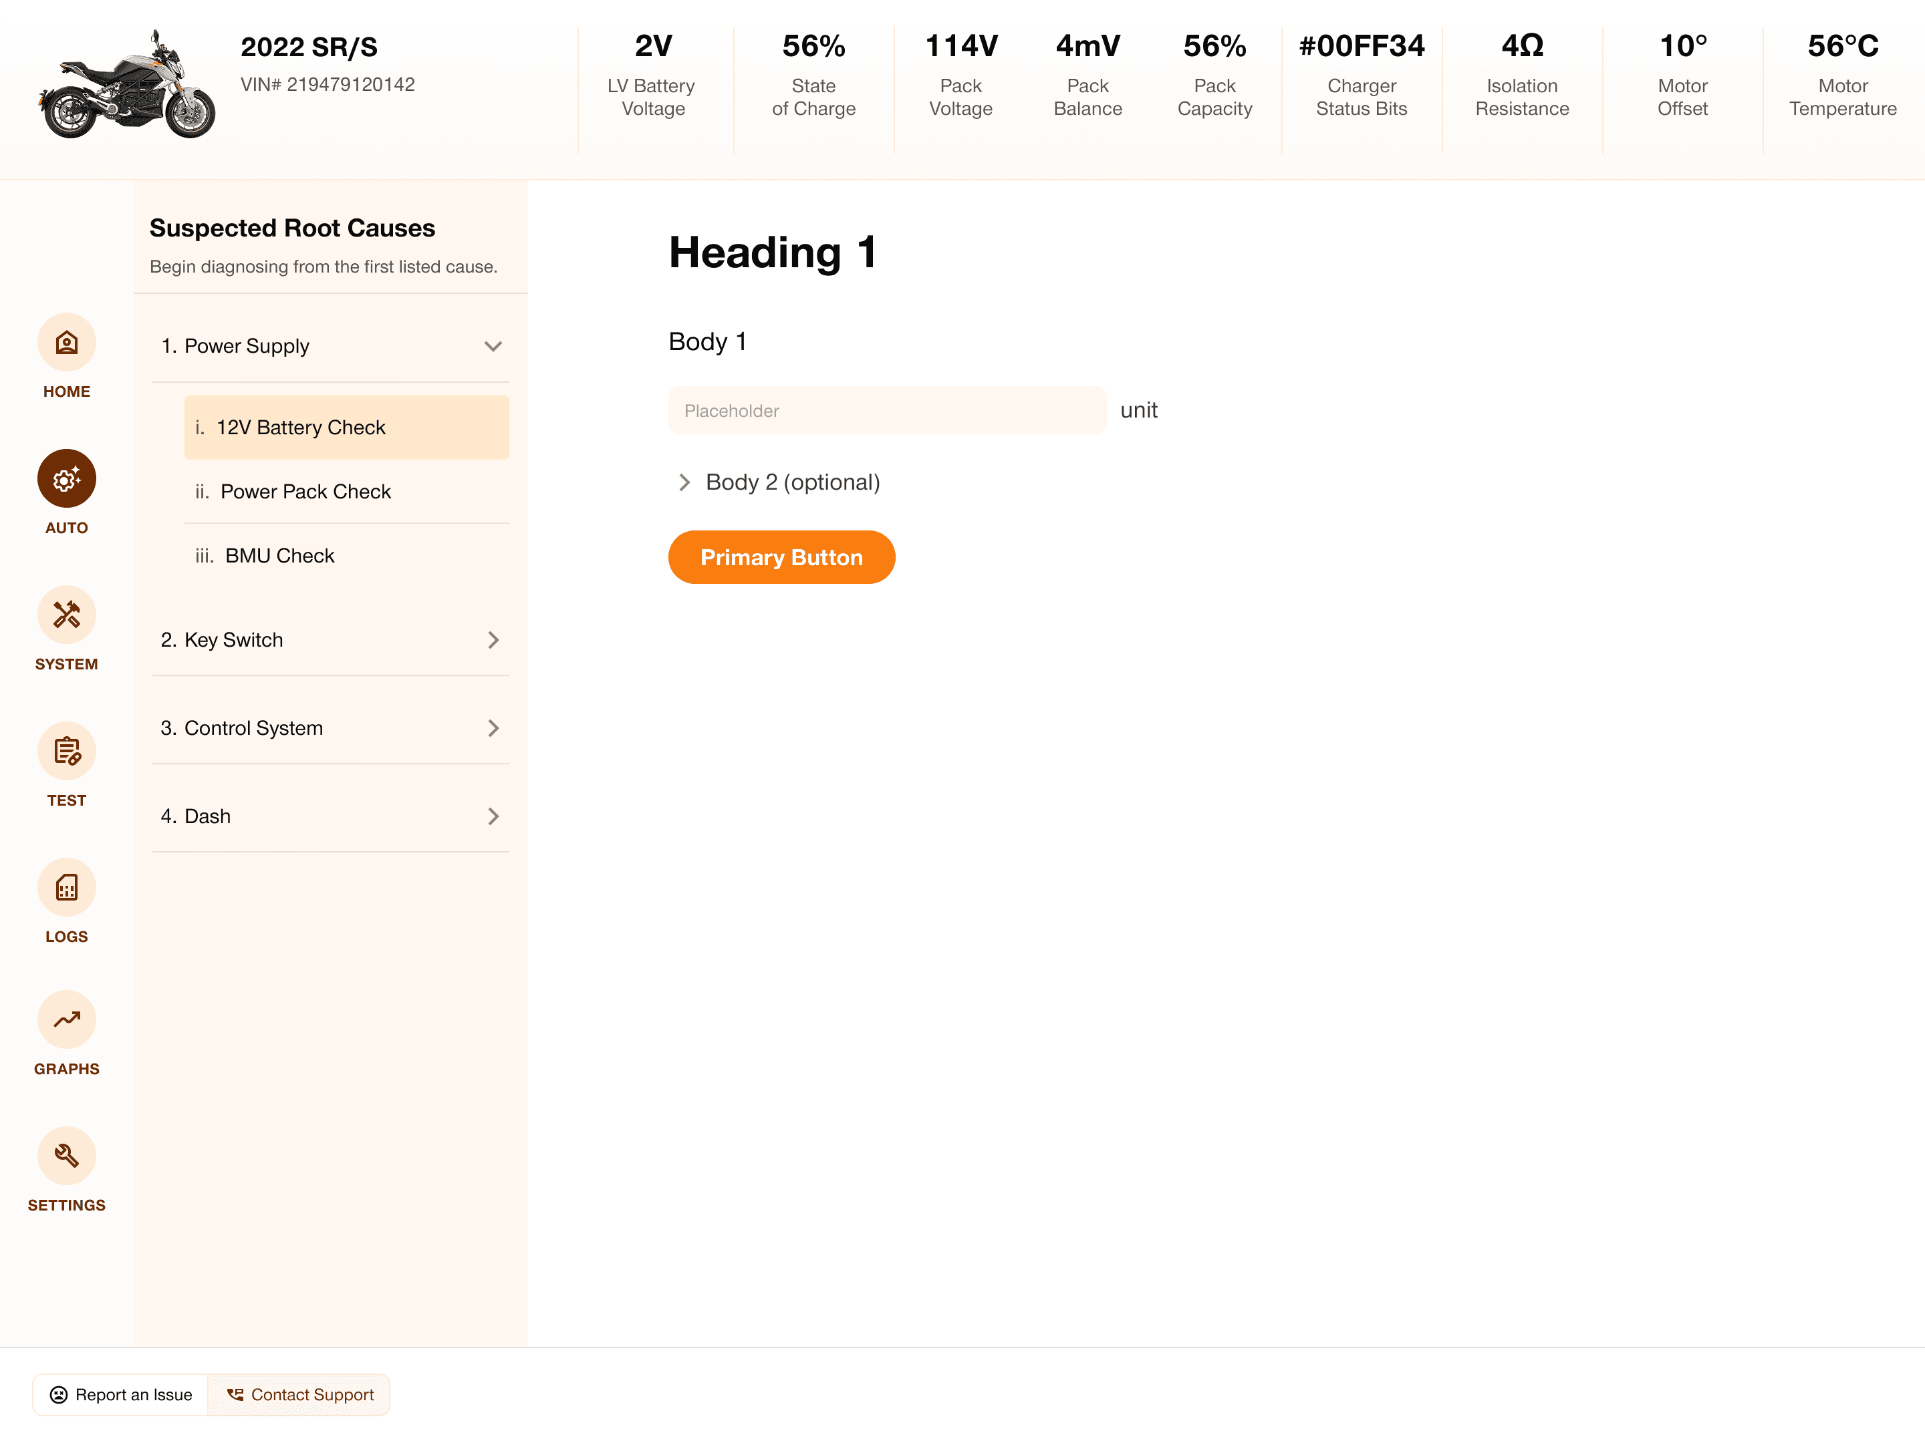Expand the Dash cause
This screenshot has height=1443, width=1925.
493,816
